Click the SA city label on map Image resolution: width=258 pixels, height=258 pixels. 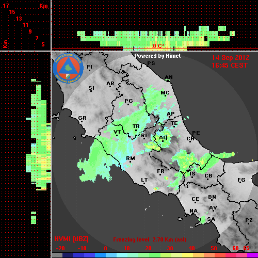coord(211,219)
